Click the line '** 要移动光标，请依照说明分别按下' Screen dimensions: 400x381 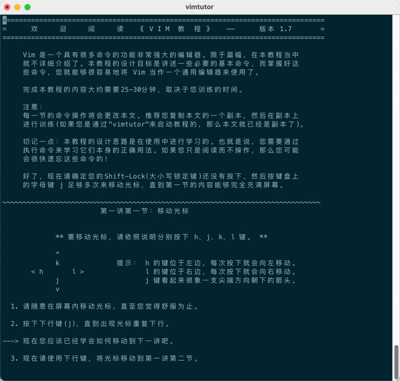161,237
